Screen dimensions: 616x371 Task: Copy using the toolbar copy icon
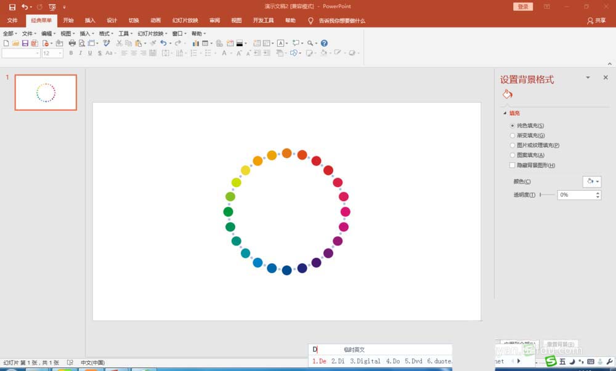(129, 43)
